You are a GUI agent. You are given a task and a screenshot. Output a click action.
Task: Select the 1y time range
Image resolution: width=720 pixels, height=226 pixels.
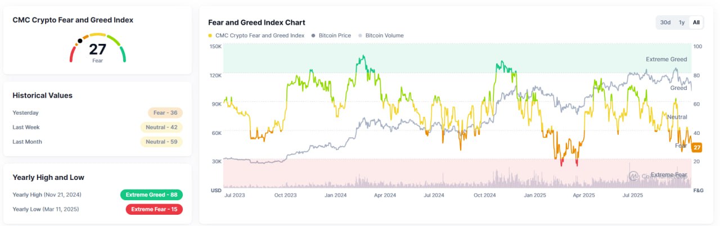(682, 22)
